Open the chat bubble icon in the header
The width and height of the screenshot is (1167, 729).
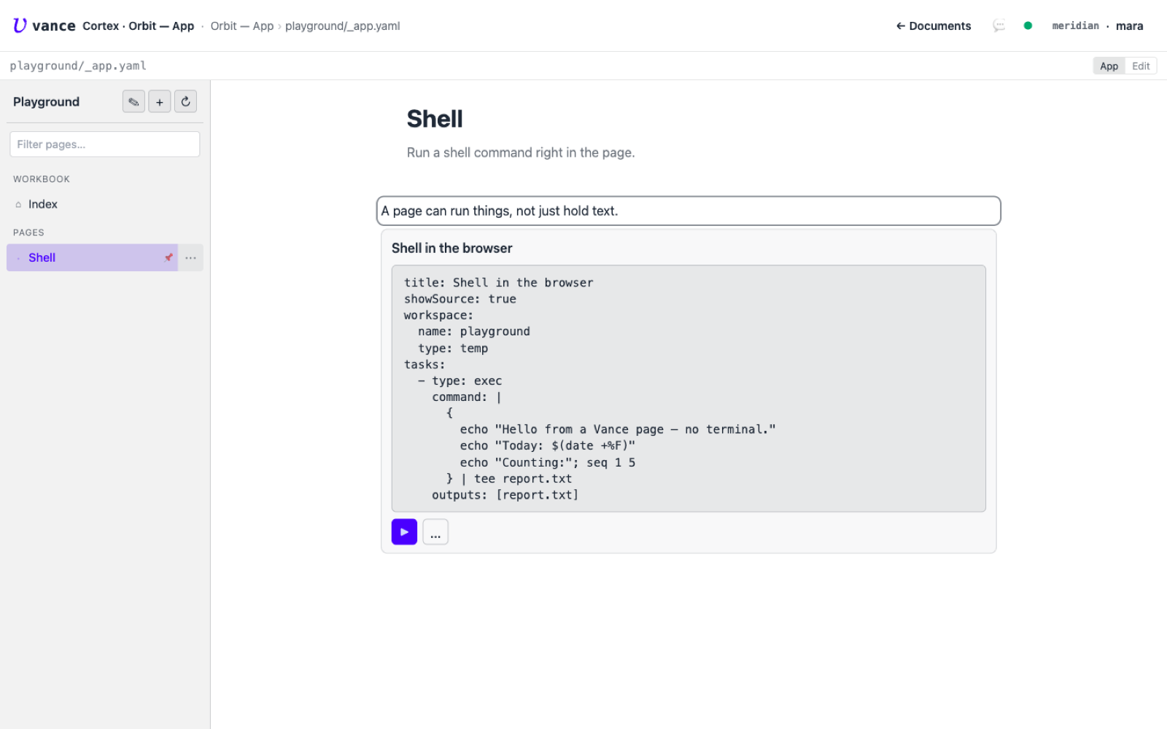point(999,26)
